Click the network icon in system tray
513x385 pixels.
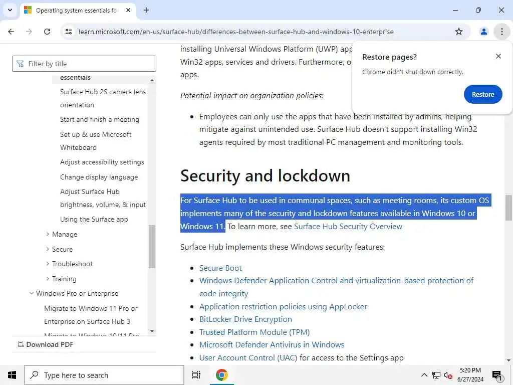pos(436,375)
